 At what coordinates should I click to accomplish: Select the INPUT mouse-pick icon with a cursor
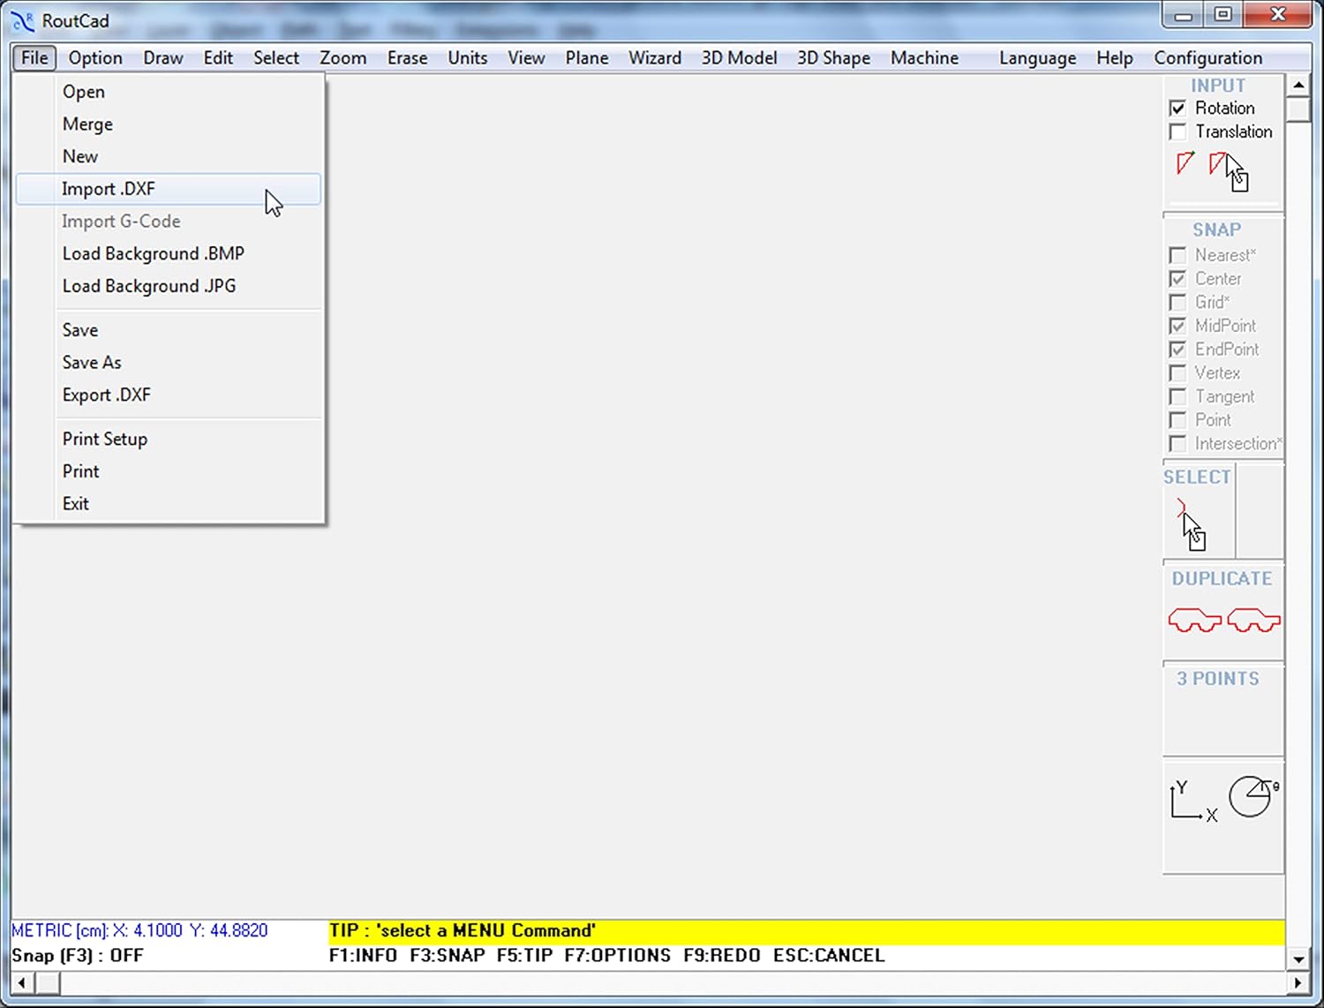pos(1229,170)
